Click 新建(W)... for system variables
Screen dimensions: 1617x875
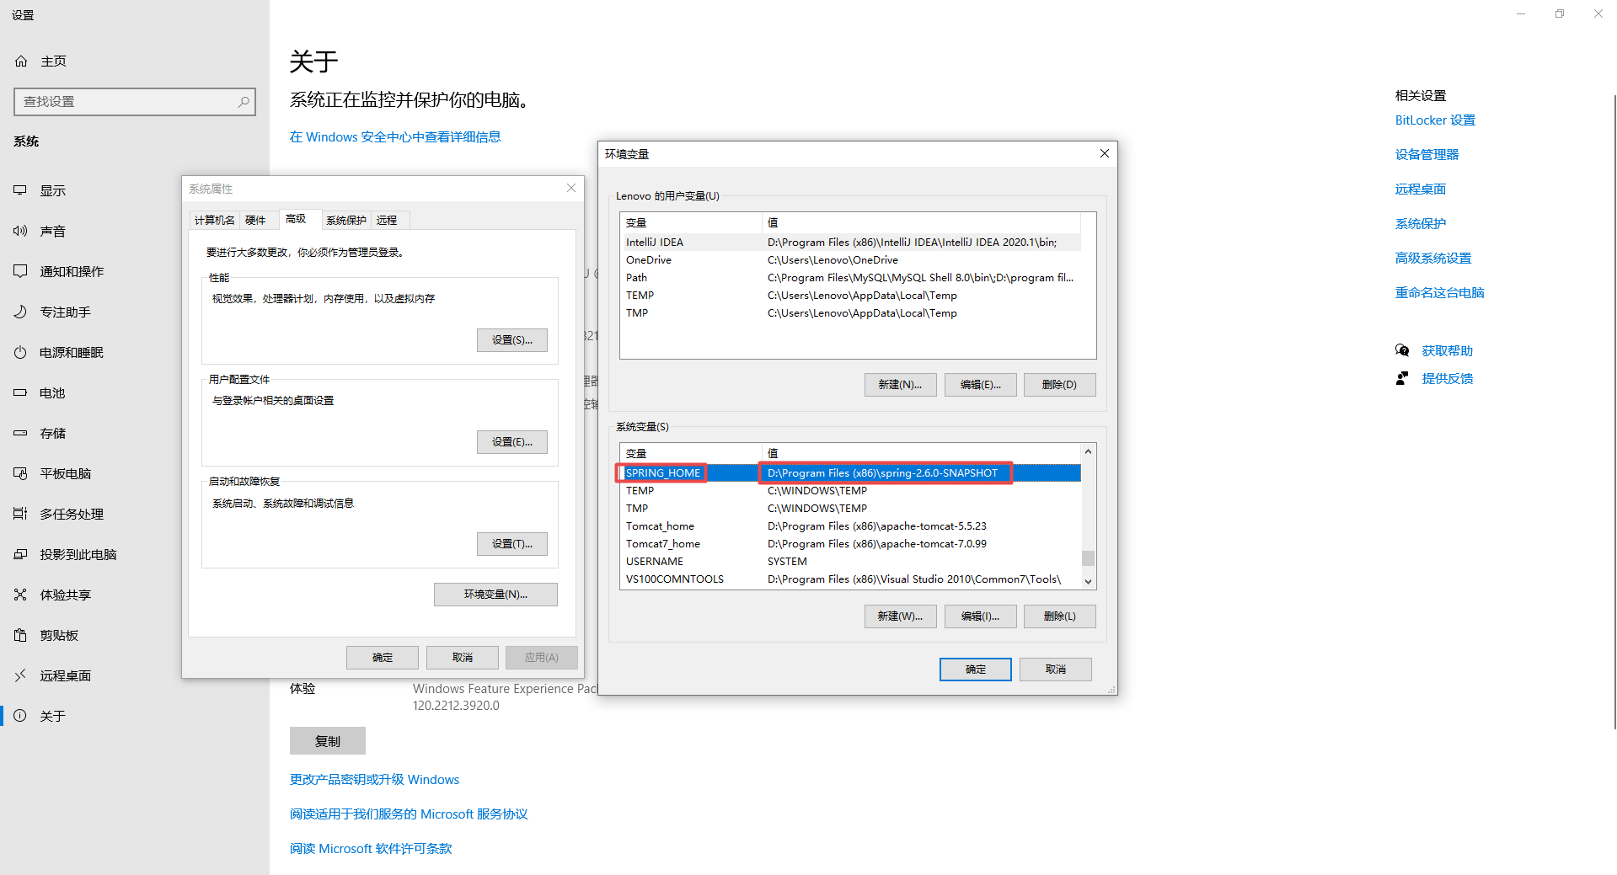point(900,616)
